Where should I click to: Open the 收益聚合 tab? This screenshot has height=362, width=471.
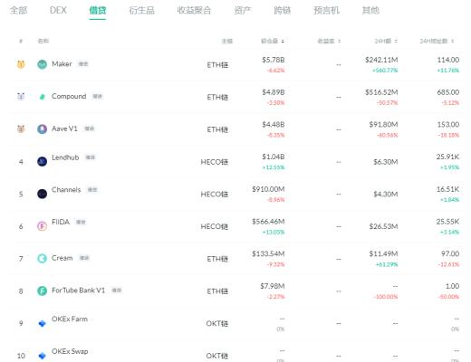194,11
